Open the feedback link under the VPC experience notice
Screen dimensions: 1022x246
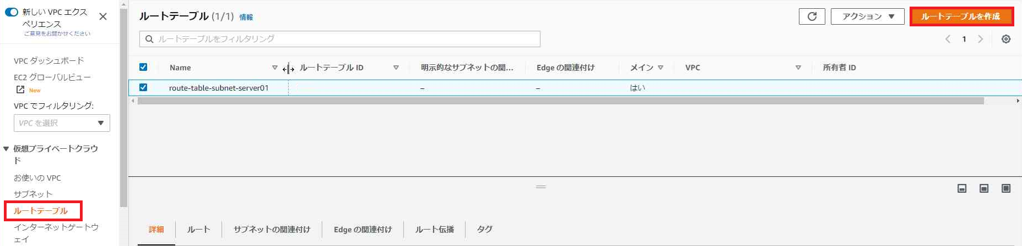[57, 33]
